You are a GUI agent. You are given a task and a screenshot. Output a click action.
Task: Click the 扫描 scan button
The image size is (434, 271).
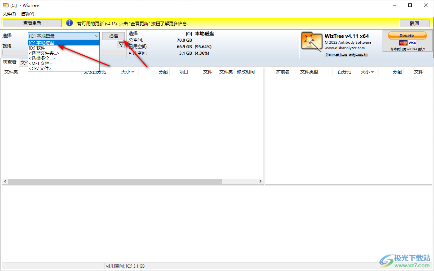[113, 36]
